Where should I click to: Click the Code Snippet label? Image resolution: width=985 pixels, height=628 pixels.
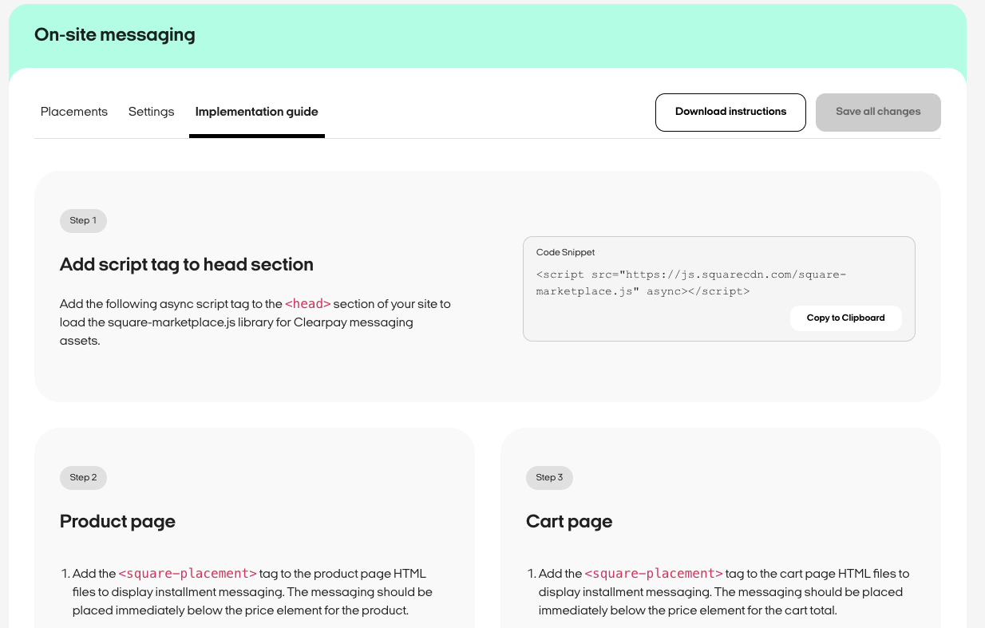(565, 252)
